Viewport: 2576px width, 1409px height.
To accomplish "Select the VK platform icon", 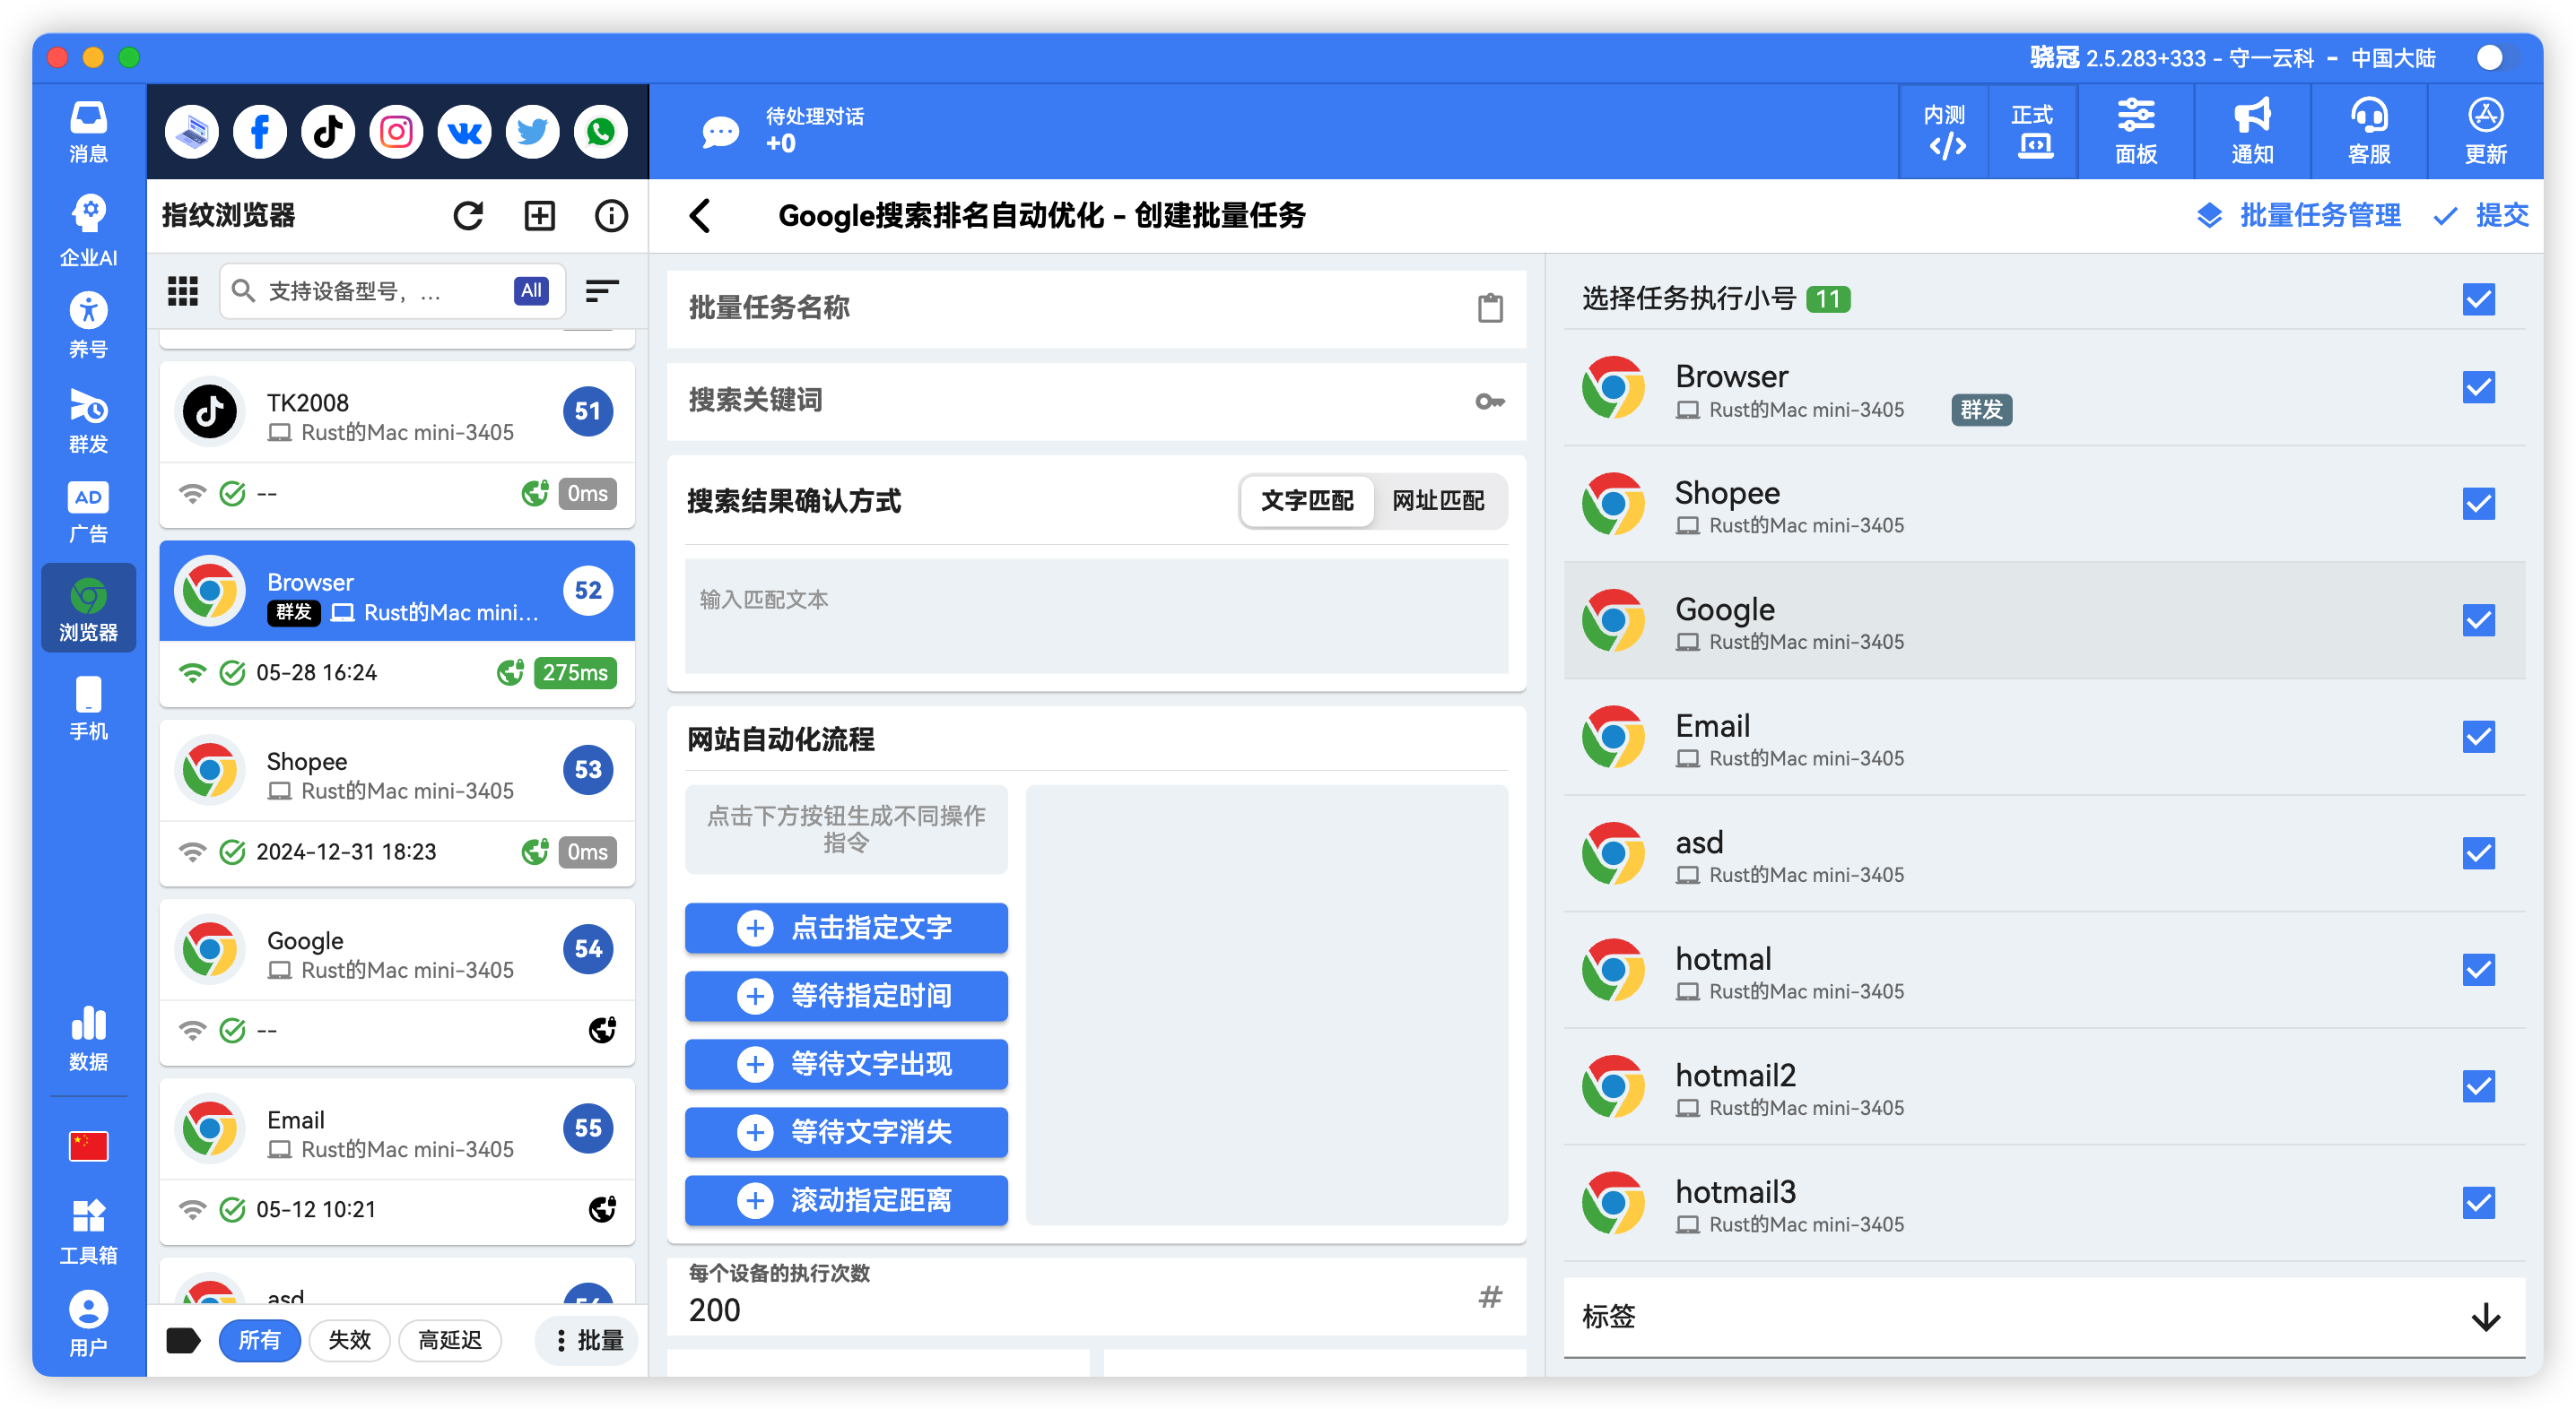I will (x=464, y=131).
